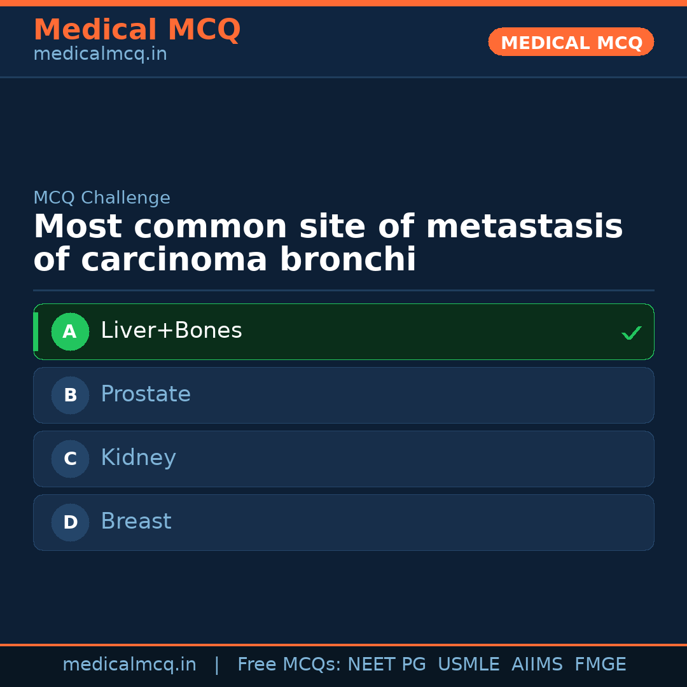
Task: Click the letter C circle badge
Action: (x=70, y=459)
